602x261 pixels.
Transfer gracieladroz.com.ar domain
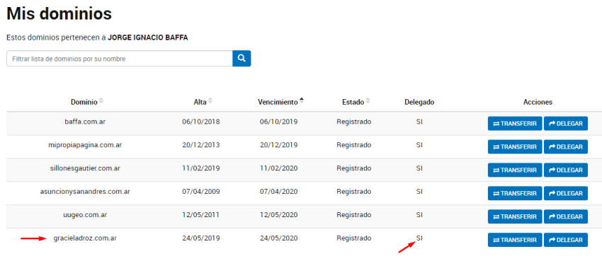click(515, 240)
